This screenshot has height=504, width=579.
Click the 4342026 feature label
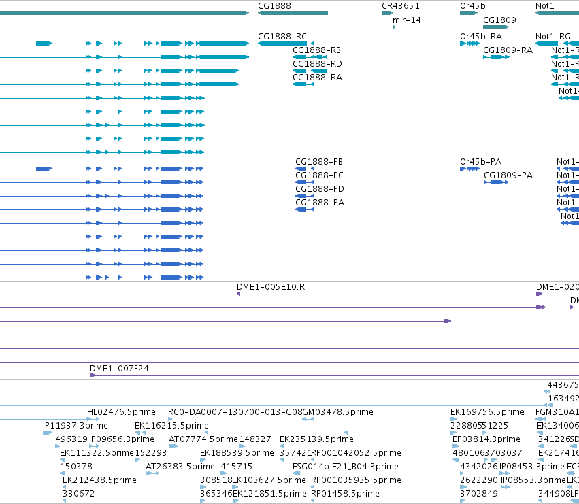click(479, 467)
